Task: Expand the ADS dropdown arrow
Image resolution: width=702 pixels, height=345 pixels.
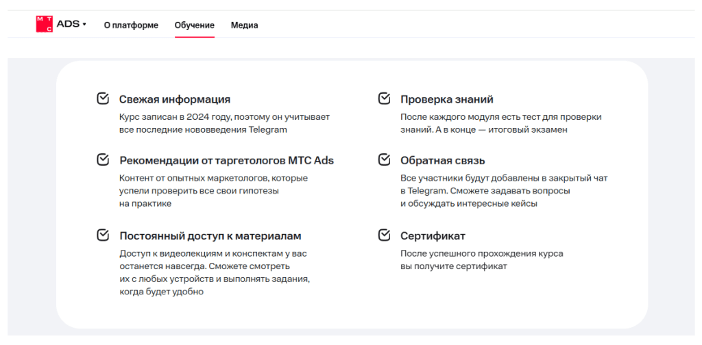Action: tap(84, 24)
